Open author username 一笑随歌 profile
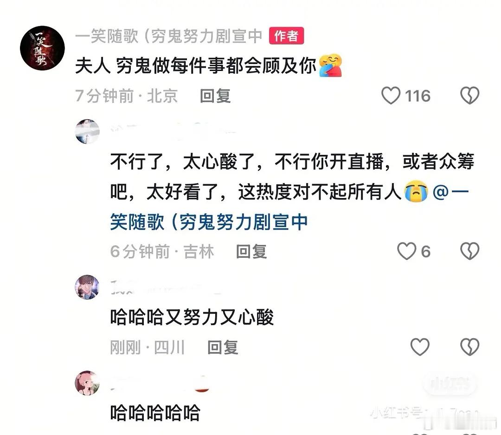This screenshot has width=501, height=435. click(x=169, y=36)
